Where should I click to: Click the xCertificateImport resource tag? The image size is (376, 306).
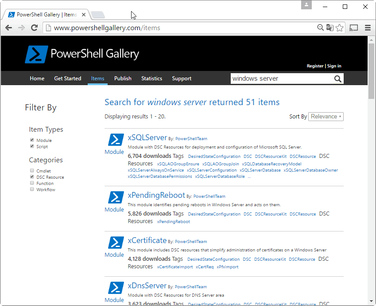(175, 267)
